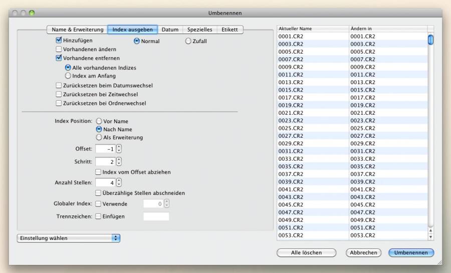Click the scrollbar up arrow

pos(430,230)
